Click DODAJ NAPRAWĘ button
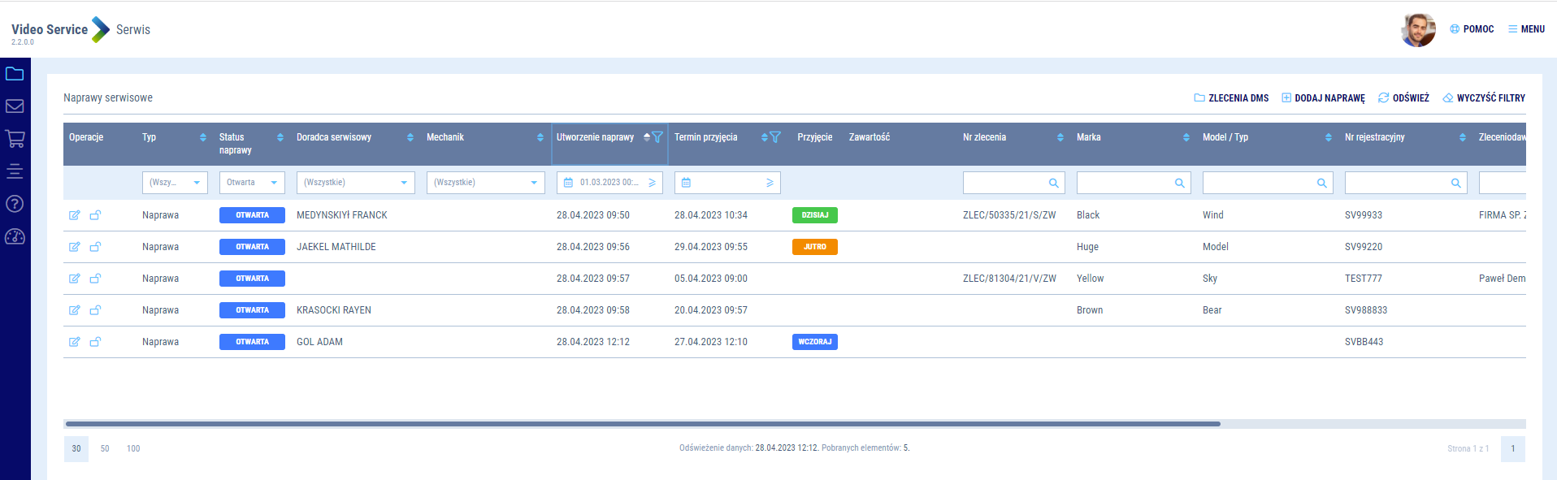Screen dimensions: 1557x480 tap(1323, 98)
